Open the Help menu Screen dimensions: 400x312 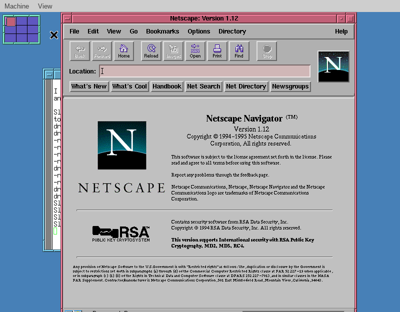341,31
